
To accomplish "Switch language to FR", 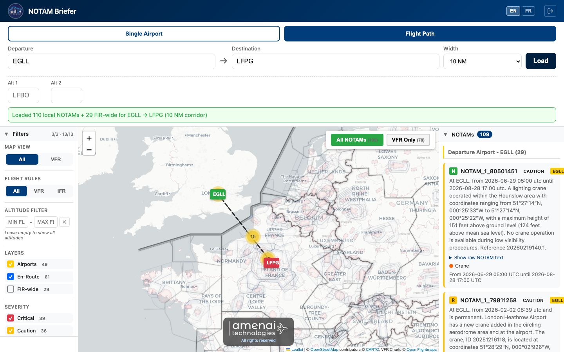I will pos(528,11).
